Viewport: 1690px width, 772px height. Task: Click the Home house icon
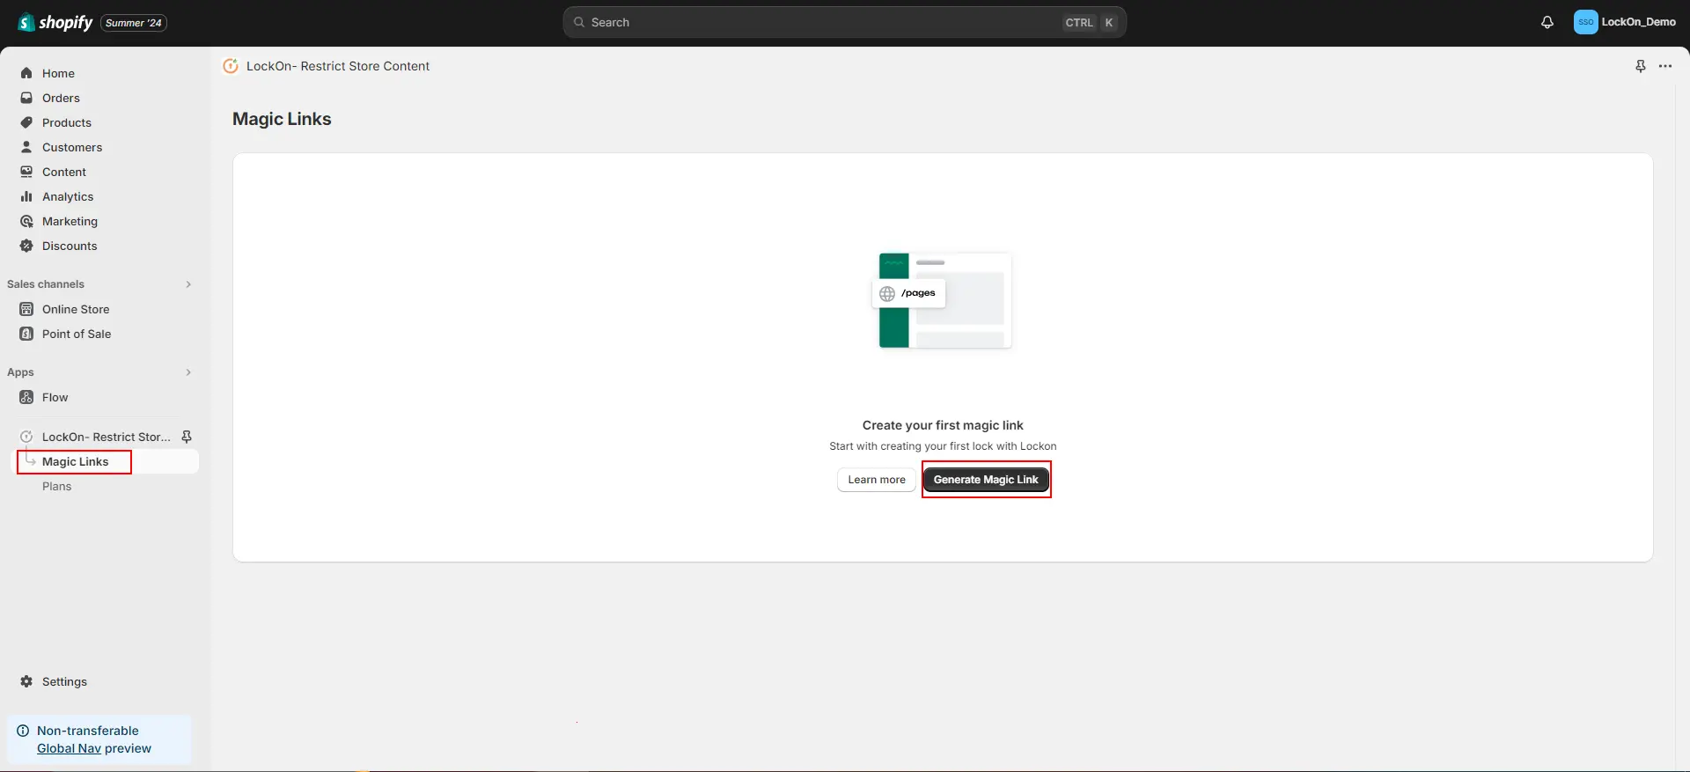(x=26, y=73)
